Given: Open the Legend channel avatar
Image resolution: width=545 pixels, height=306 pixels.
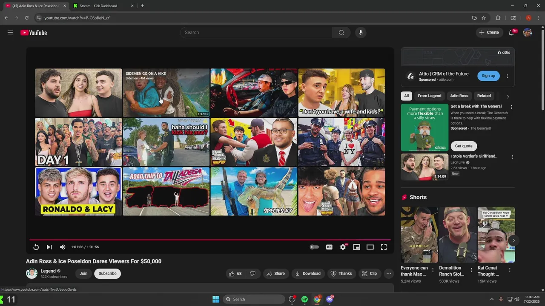Looking at the screenshot, I should 32,274.
